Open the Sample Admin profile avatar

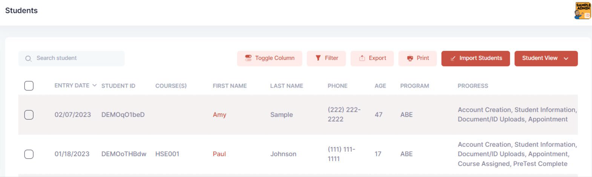[x=583, y=11]
